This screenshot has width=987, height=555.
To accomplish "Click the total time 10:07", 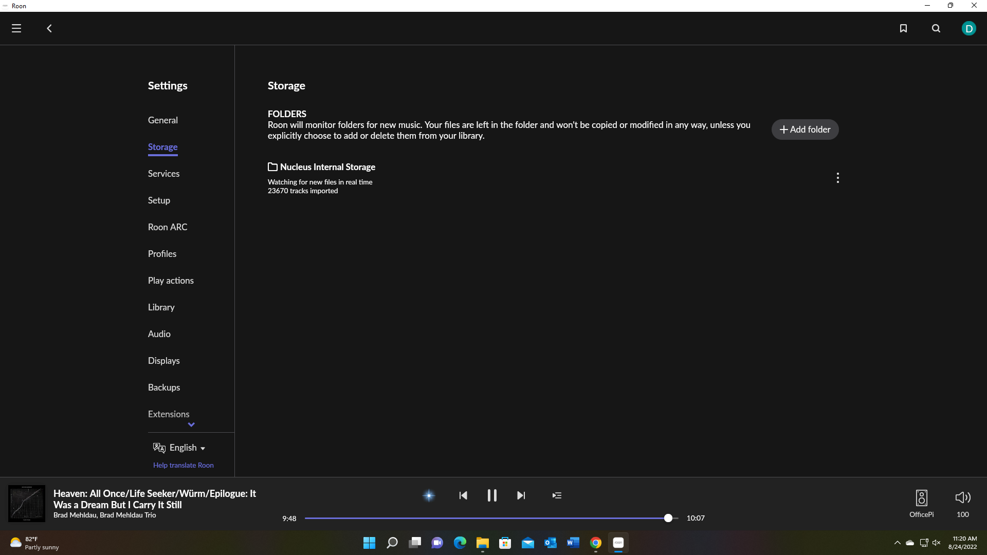I will coord(696,518).
